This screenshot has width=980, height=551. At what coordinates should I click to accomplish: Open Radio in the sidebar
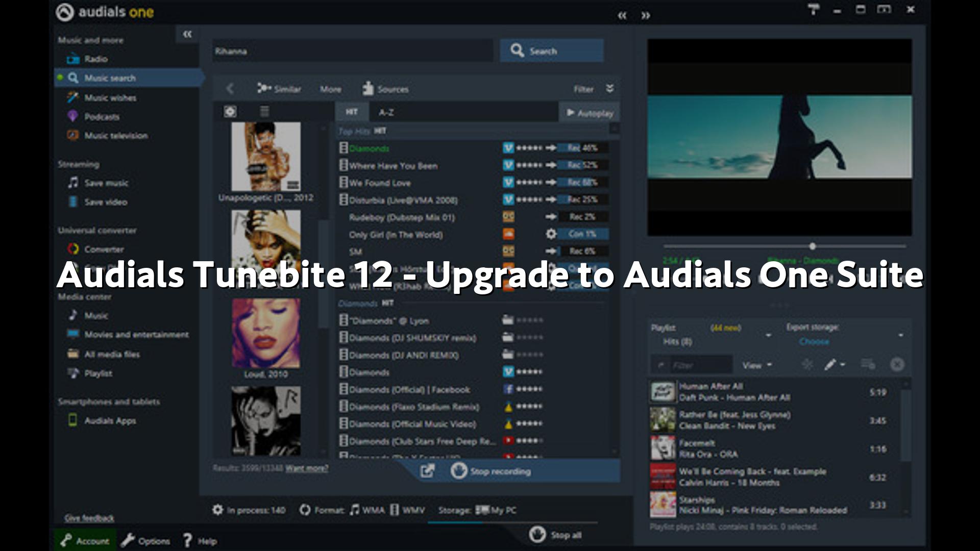pyautogui.click(x=95, y=59)
